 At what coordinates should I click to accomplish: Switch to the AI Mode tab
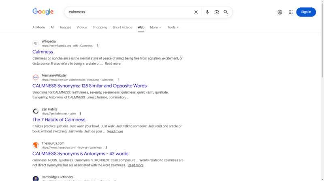(39, 28)
